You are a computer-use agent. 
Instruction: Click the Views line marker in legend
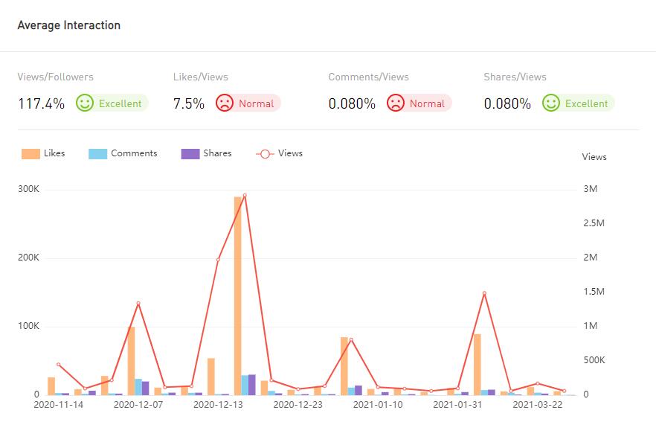[x=265, y=153]
